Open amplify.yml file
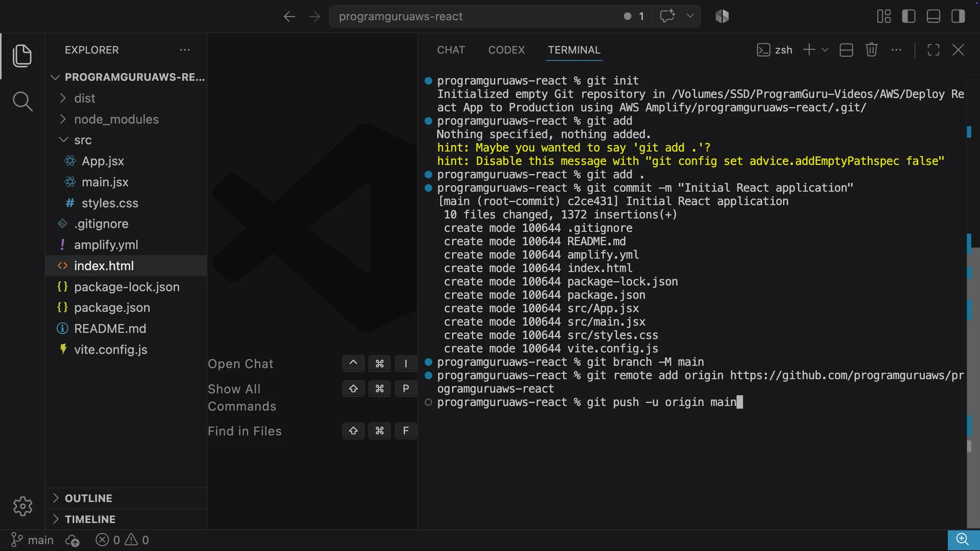The image size is (980, 551). (126, 245)
